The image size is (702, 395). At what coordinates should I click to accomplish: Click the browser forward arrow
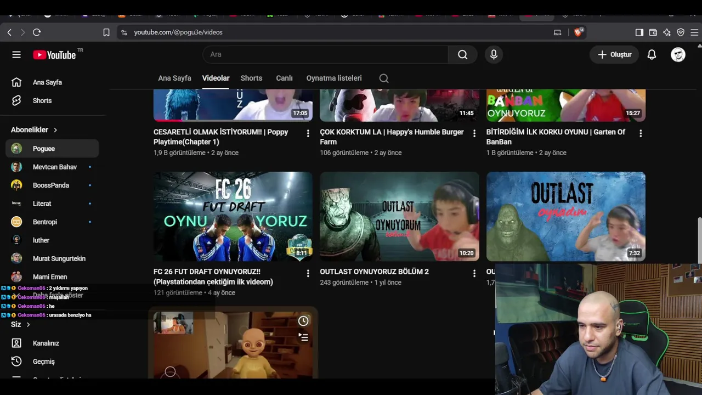click(x=22, y=32)
